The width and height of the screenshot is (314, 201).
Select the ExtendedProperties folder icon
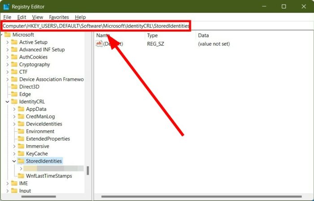(x=21, y=139)
